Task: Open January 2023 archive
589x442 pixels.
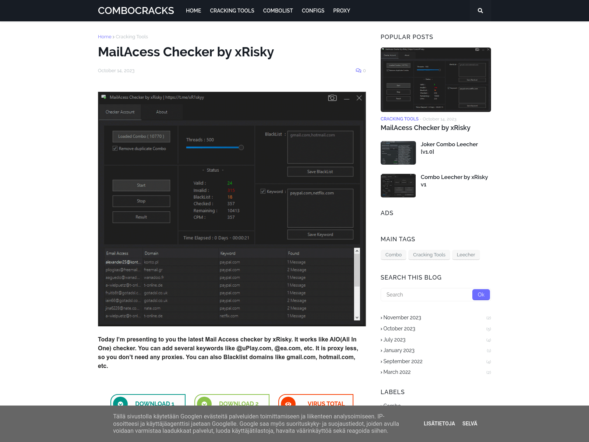Action: [399, 350]
